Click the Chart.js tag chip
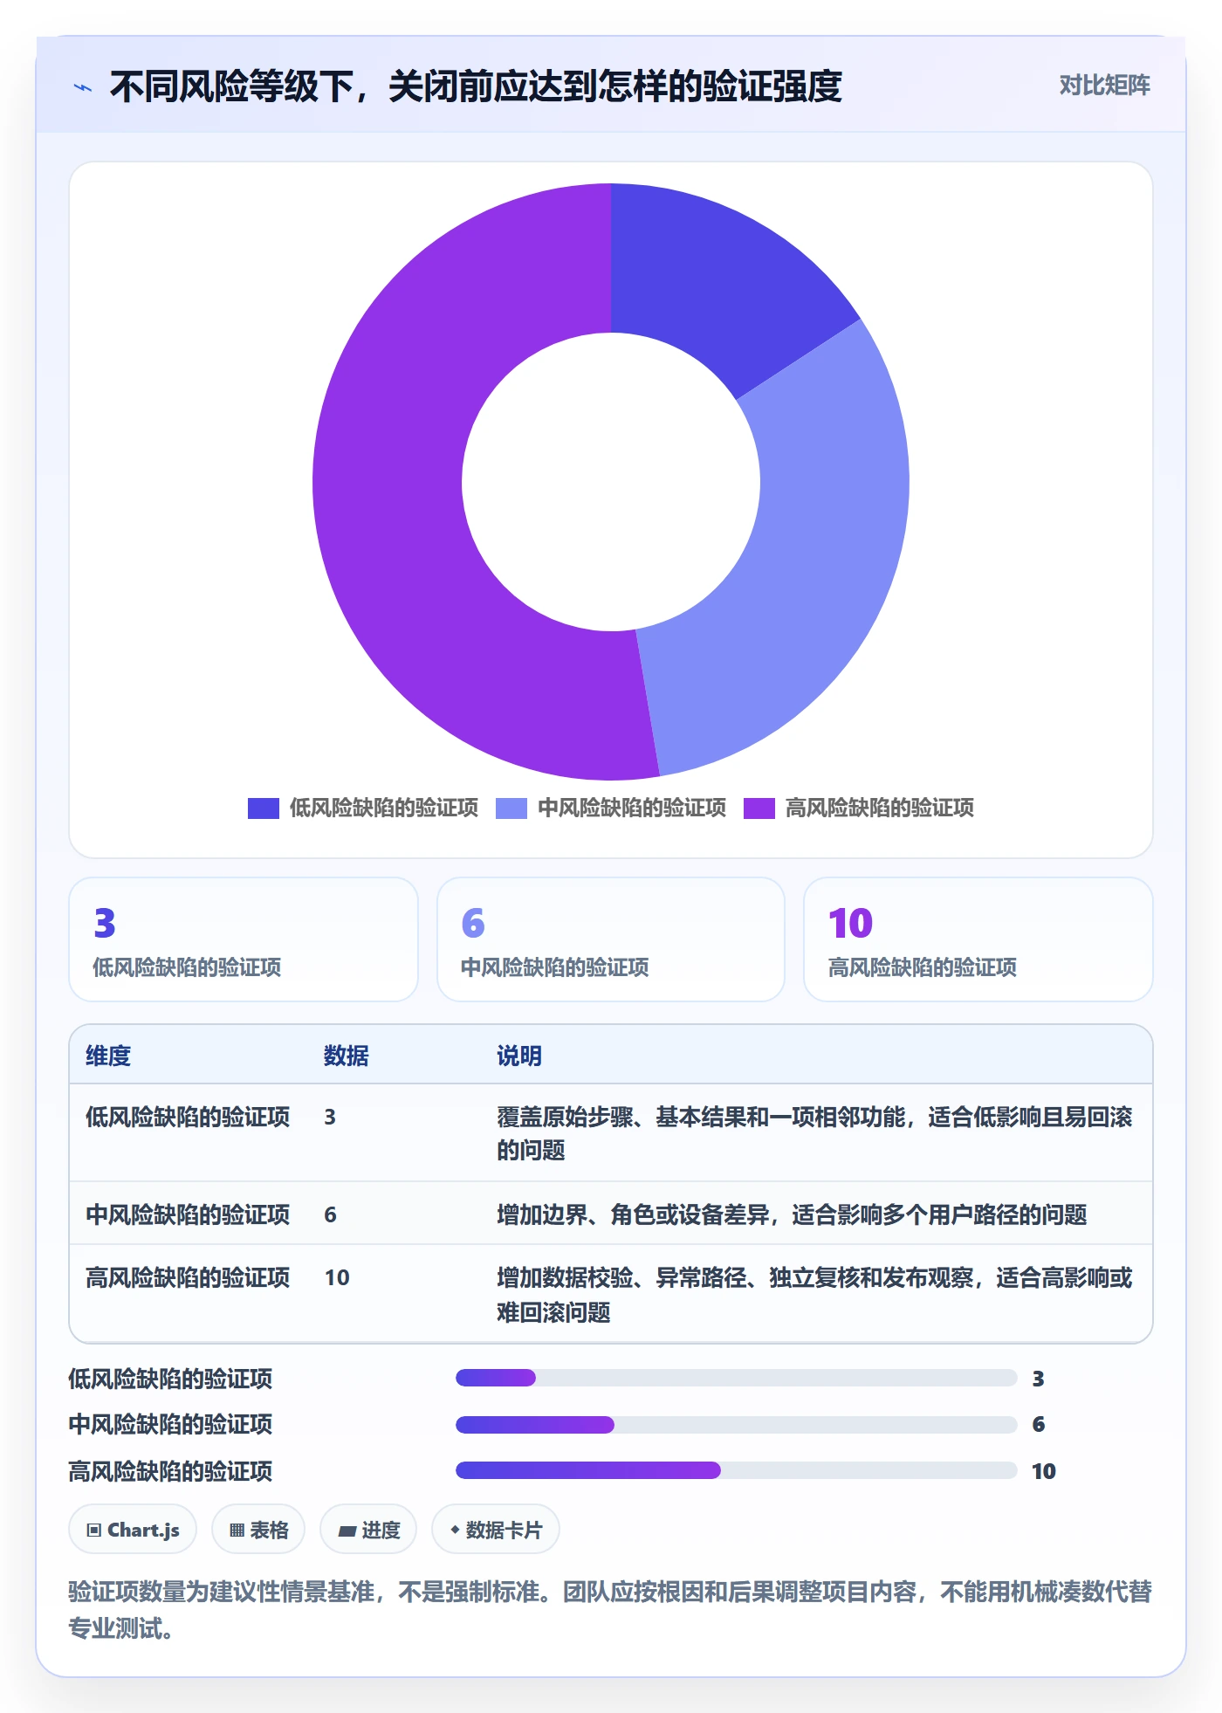Image resolution: width=1222 pixels, height=1713 pixels. 133,1529
